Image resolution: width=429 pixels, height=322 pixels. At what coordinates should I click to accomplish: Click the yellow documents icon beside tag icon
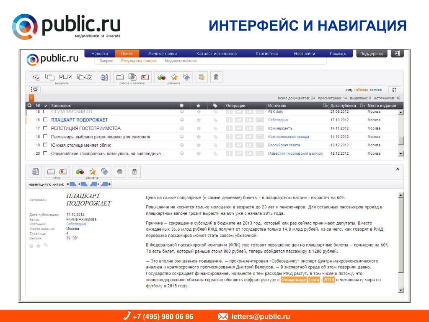(202, 77)
